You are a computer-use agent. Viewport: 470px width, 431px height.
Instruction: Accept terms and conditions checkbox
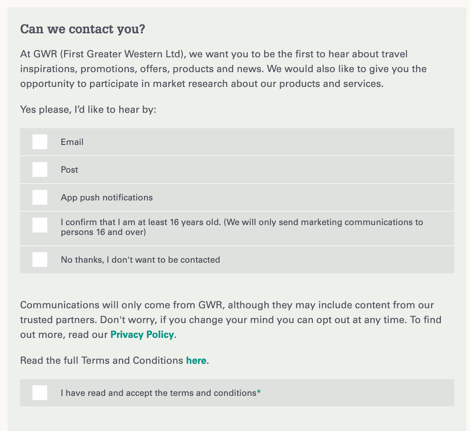point(40,393)
